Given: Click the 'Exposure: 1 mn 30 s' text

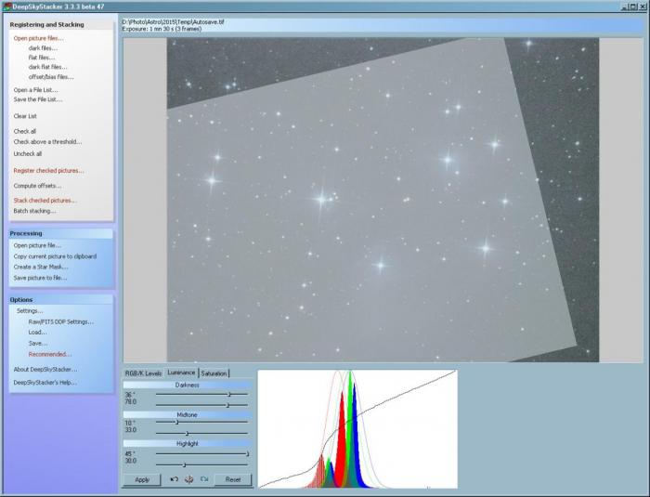Looking at the screenshot, I should (x=162, y=29).
